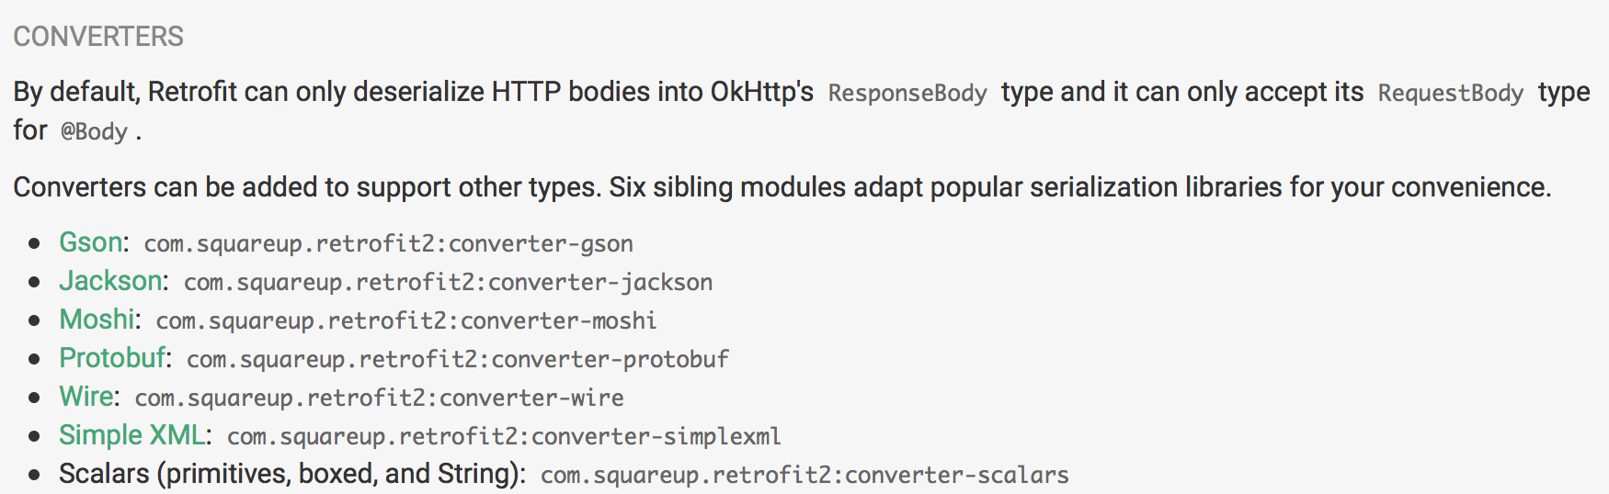Click the ResponseBody inline code

click(x=907, y=94)
